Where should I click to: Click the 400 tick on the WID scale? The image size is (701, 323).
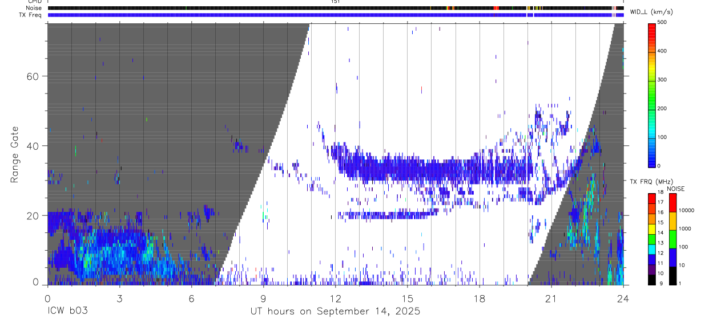(x=662, y=51)
